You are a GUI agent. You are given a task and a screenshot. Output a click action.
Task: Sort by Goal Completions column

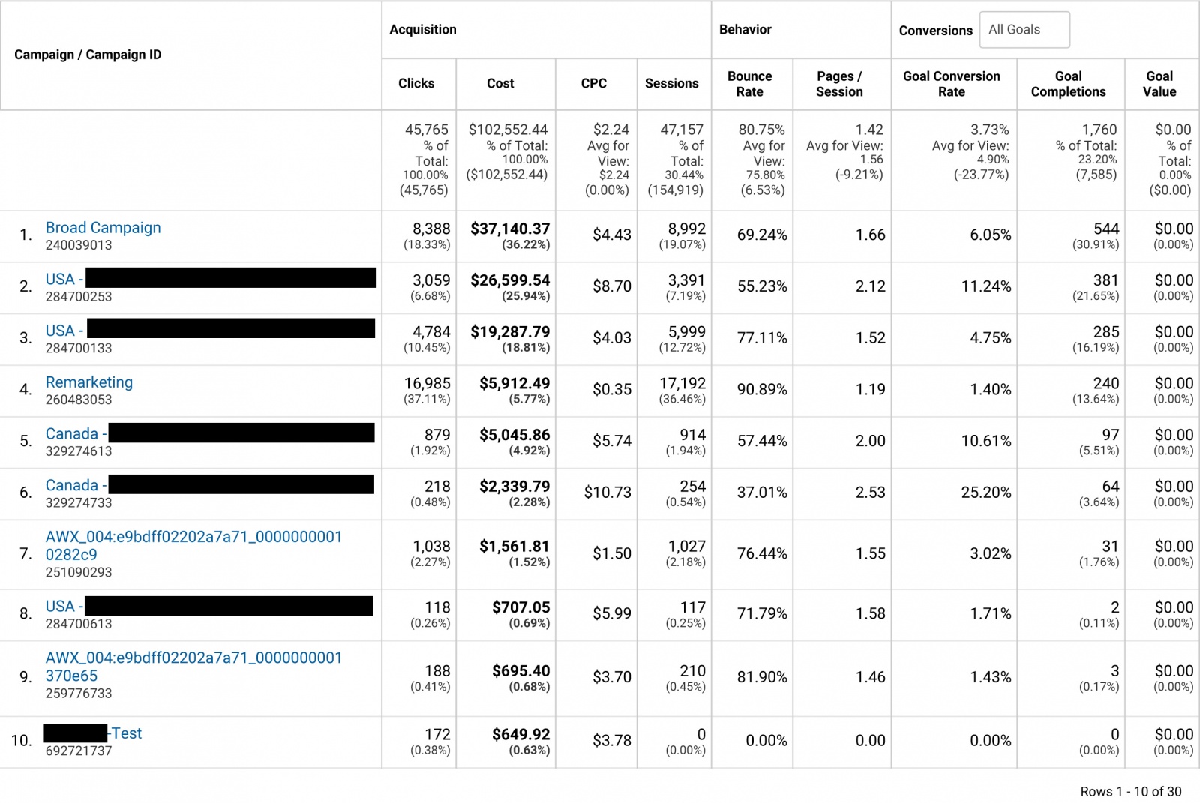point(1069,85)
